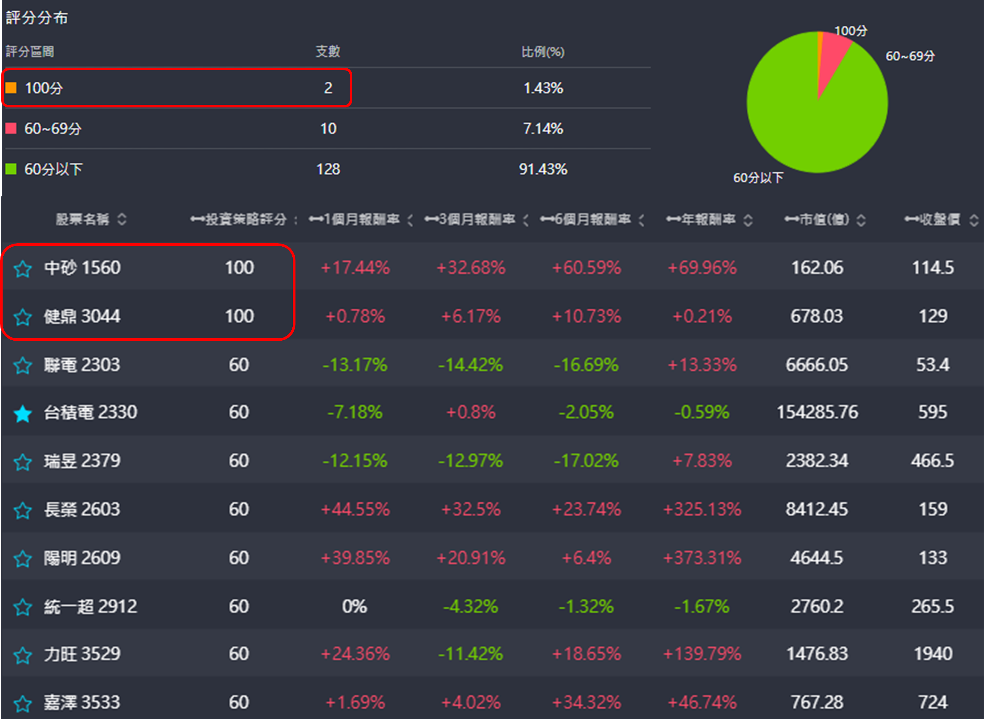
Task: Sort by 年報酬率 column arrows
Action: click(748, 220)
